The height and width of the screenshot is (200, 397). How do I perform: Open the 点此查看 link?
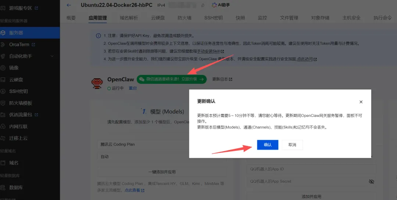[134, 190]
